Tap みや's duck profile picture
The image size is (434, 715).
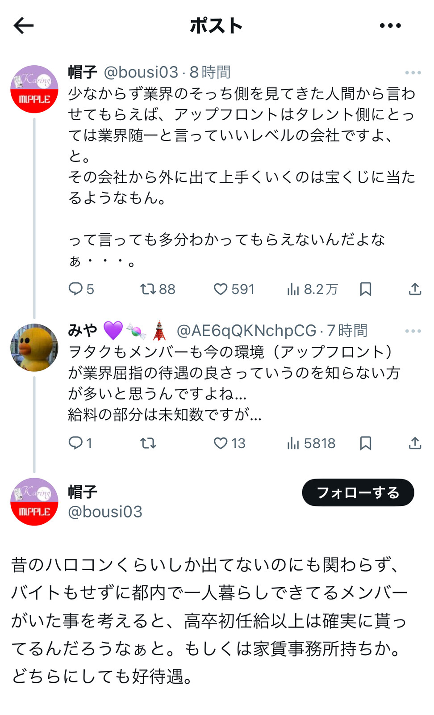(x=34, y=348)
